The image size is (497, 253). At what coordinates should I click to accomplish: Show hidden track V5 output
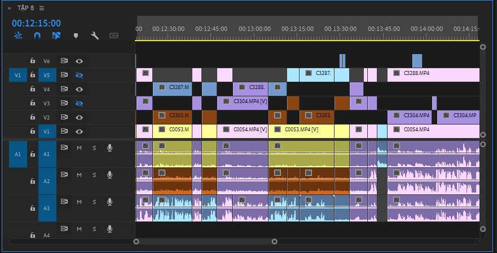pos(79,75)
